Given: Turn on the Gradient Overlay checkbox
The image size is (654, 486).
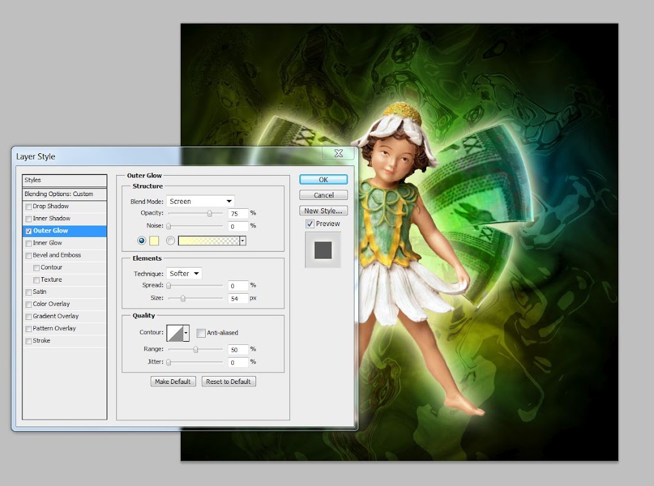Looking at the screenshot, I should [29, 317].
